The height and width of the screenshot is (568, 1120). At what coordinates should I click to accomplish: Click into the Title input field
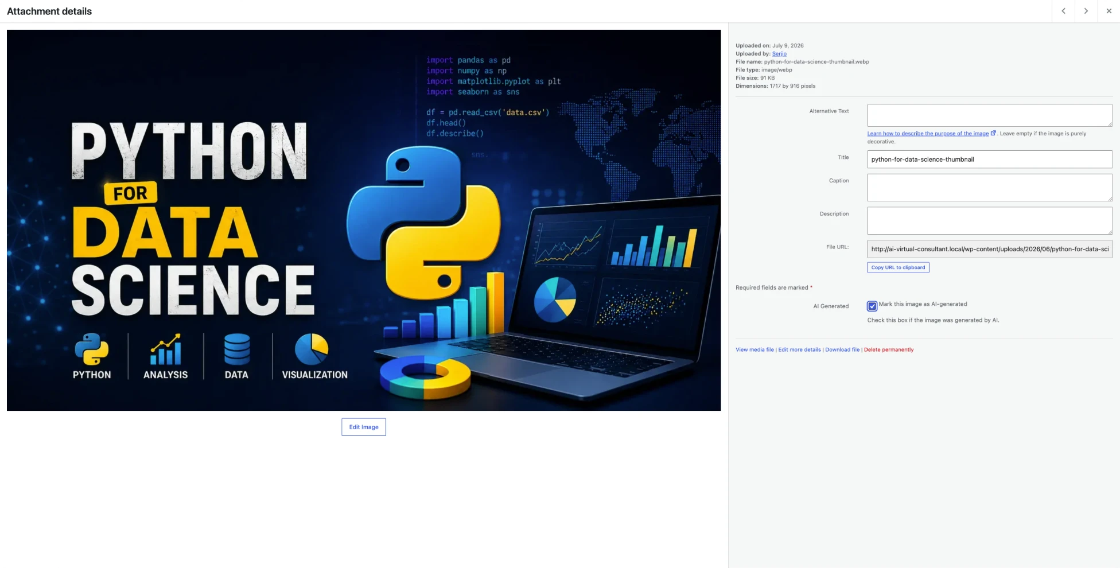click(x=990, y=159)
